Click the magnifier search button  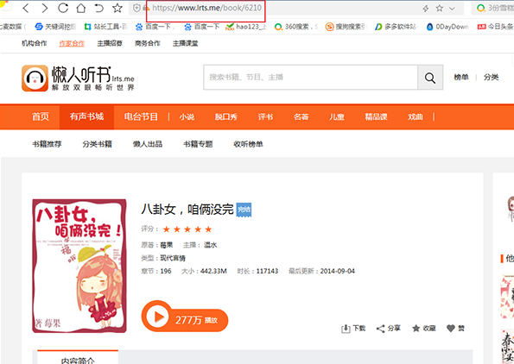click(430, 78)
